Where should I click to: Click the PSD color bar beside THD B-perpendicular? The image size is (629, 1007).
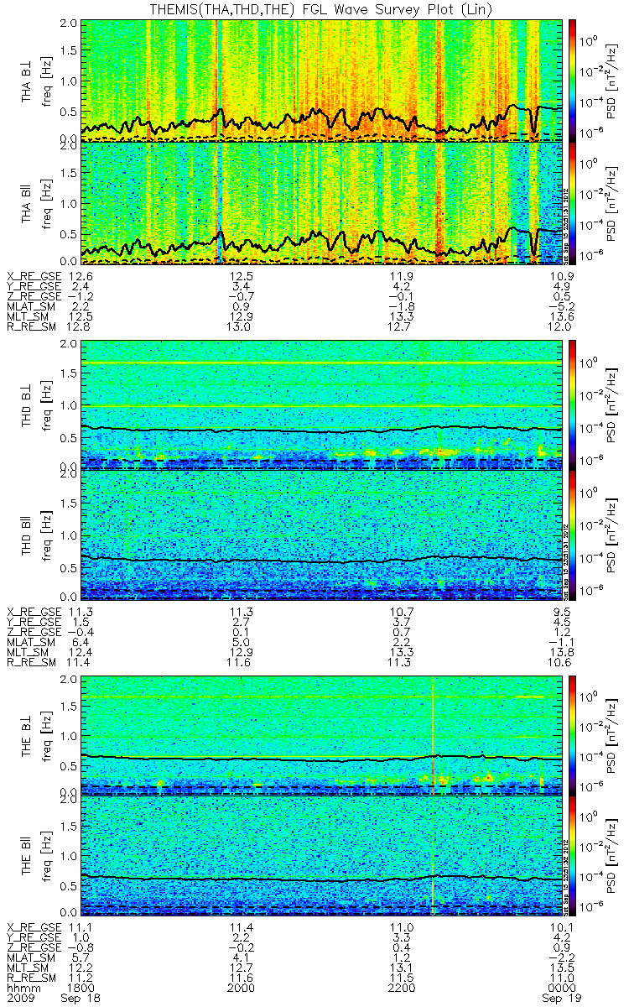573,403
